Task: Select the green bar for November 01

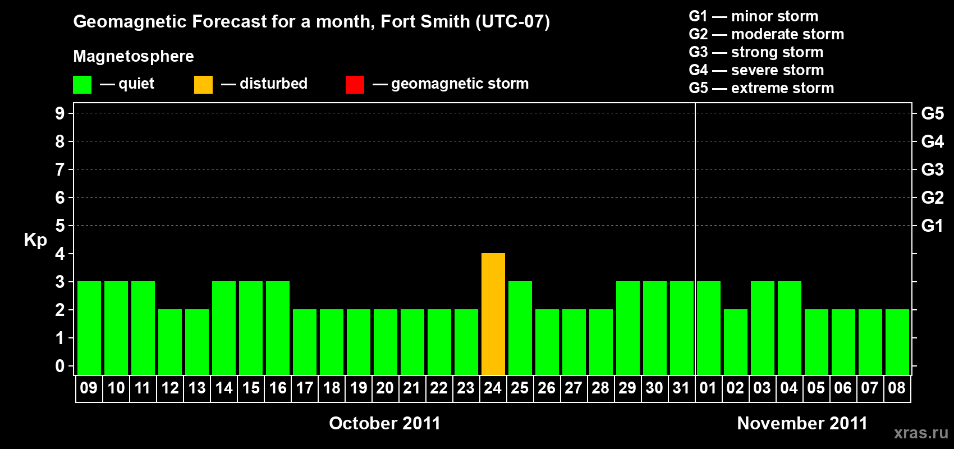Action: [709, 328]
